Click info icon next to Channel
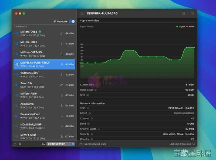The image size is (216, 160). pos(92,118)
